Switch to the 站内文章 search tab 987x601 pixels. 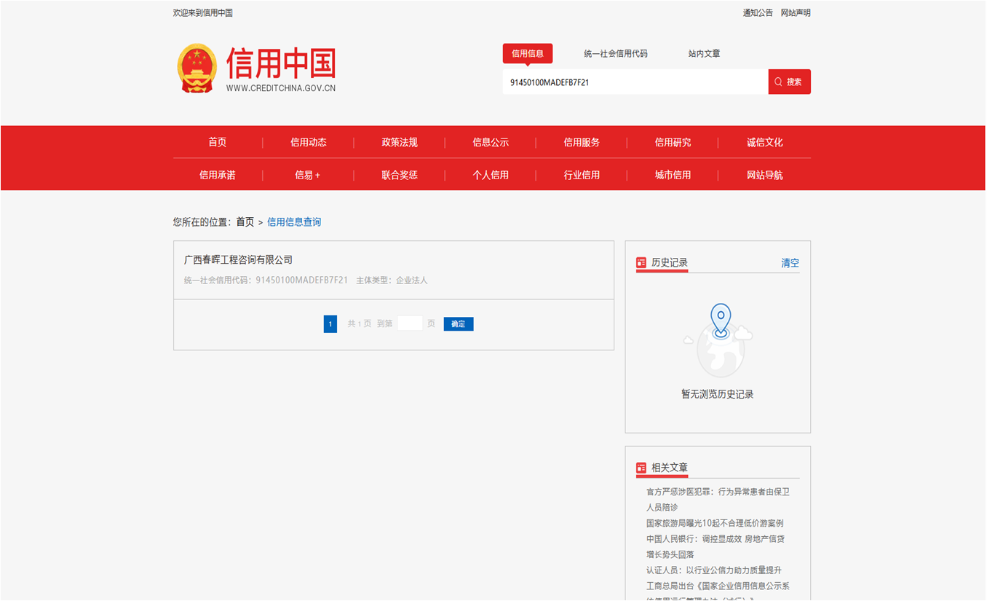(x=703, y=53)
